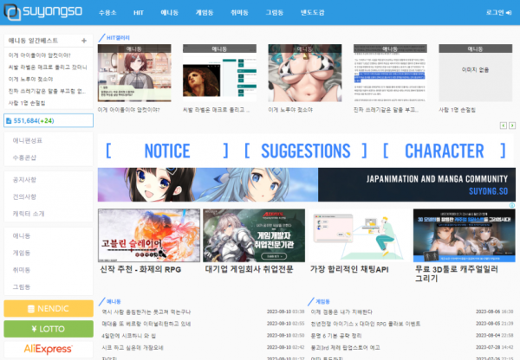Open the 게임동 board section header

(323, 300)
